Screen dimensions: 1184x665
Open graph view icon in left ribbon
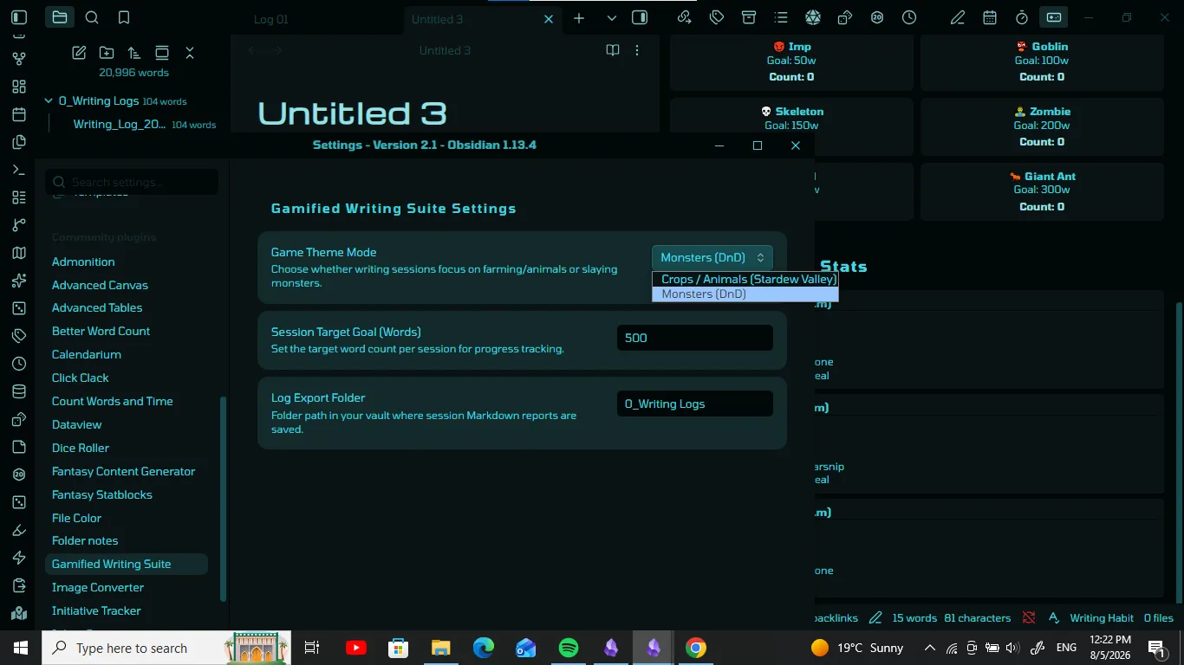point(19,59)
